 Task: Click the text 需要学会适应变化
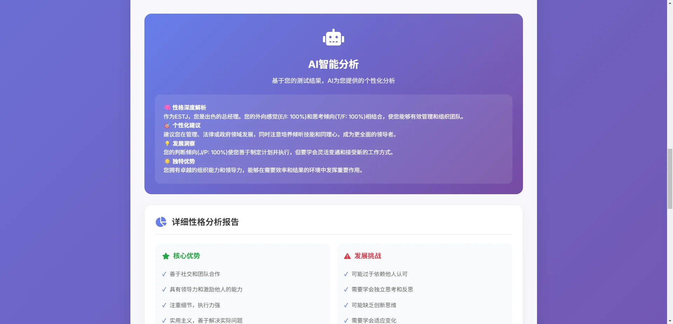[x=374, y=321]
